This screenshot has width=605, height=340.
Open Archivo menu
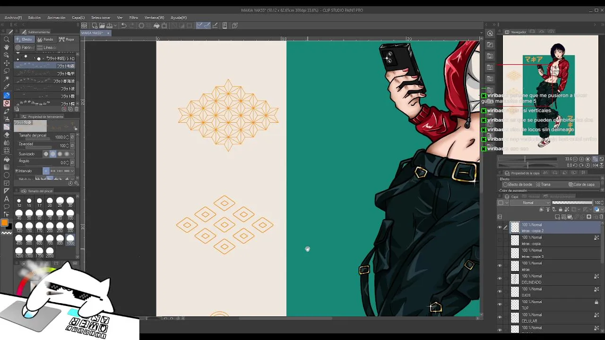[x=13, y=17]
